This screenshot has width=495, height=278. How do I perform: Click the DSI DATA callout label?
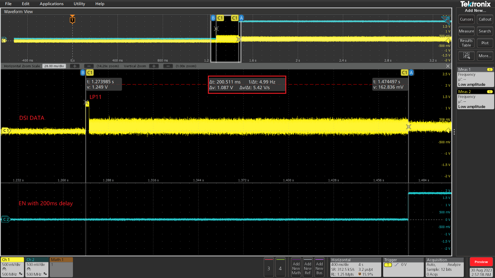[x=32, y=118]
